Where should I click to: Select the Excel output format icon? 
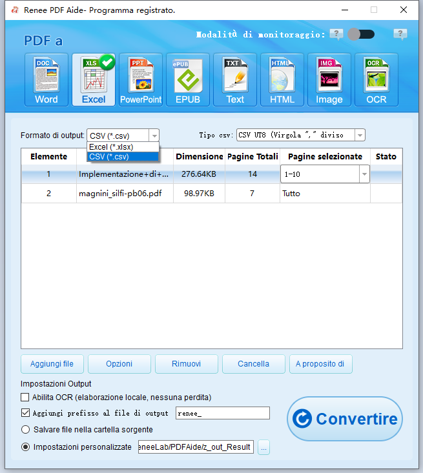tap(93, 79)
